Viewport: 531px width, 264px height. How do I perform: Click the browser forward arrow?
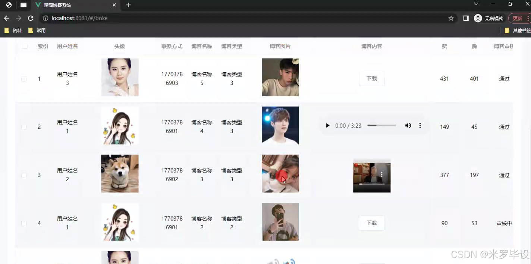coord(19,18)
